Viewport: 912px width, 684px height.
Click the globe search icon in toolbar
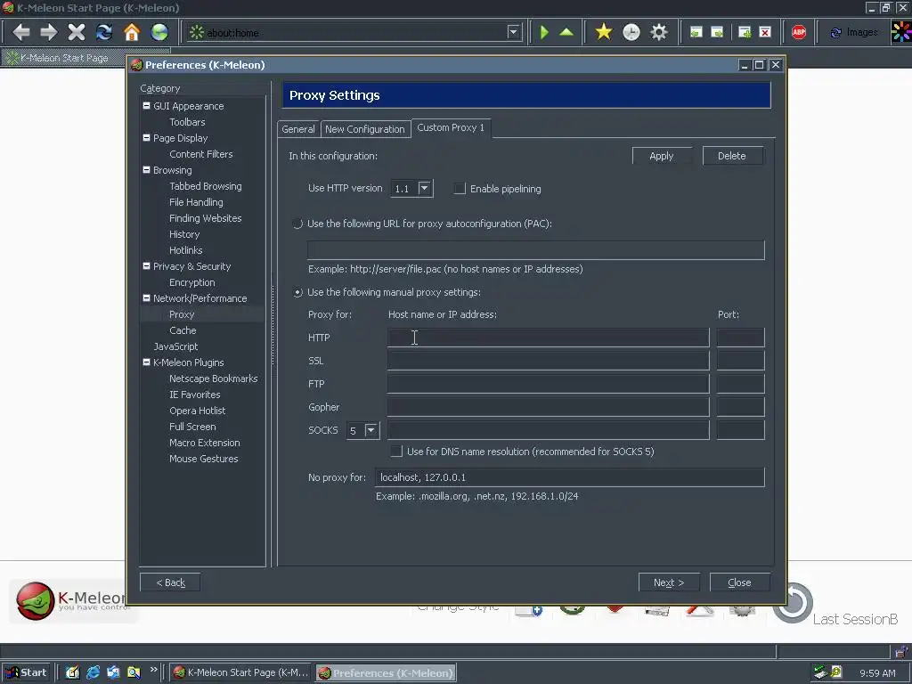pyautogui.click(x=159, y=32)
